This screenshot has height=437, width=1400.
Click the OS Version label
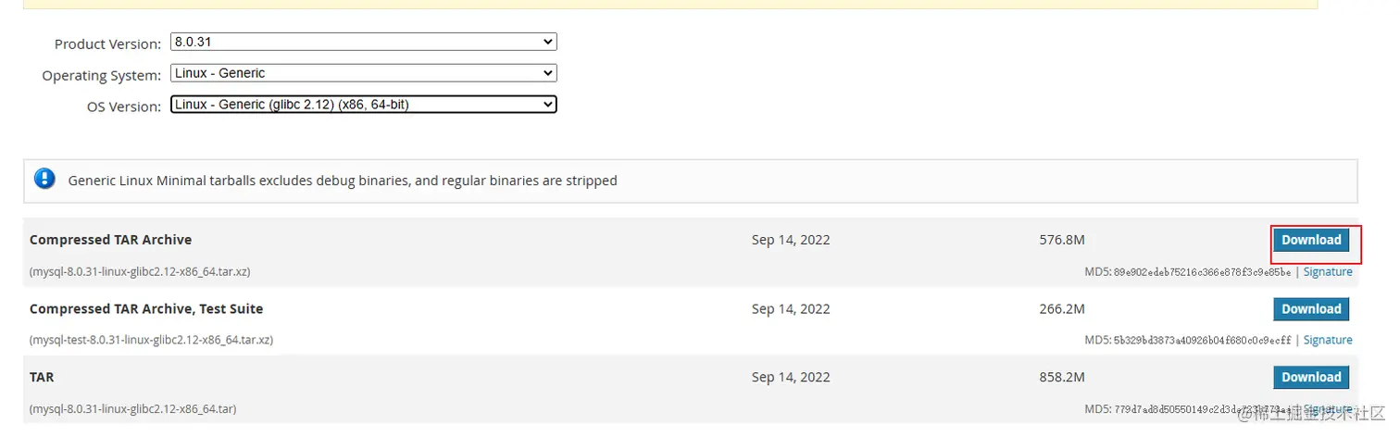pyautogui.click(x=123, y=107)
